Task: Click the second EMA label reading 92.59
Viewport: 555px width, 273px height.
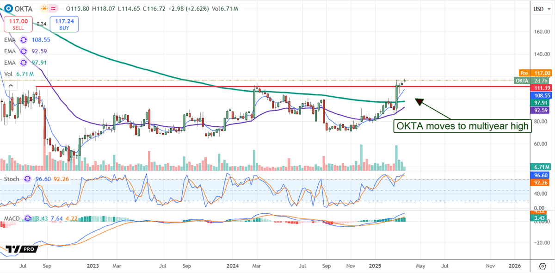Action: point(10,51)
